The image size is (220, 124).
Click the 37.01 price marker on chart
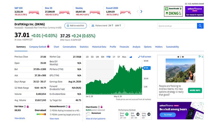[x=146, y=68]
